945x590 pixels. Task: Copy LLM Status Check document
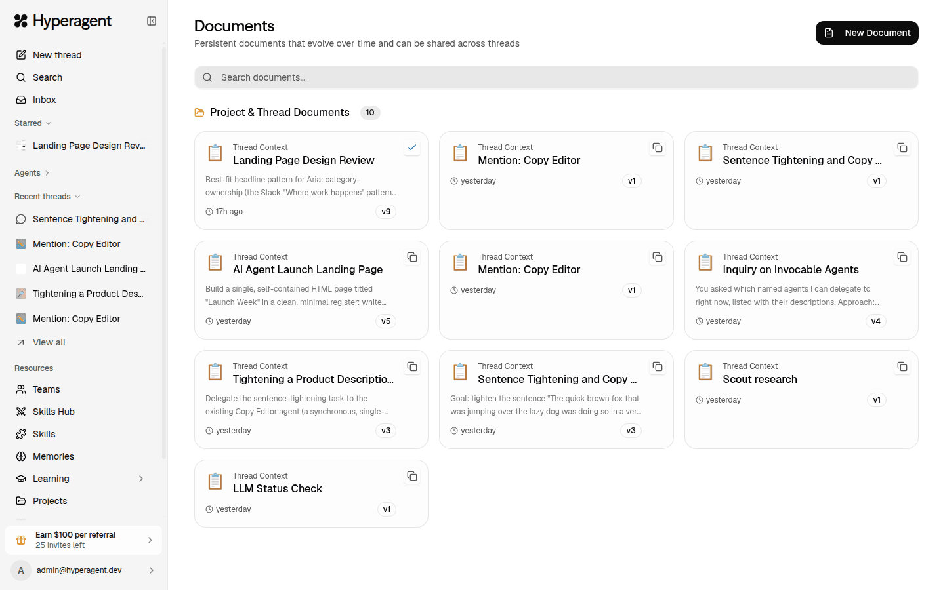click(x=412, y=476)
